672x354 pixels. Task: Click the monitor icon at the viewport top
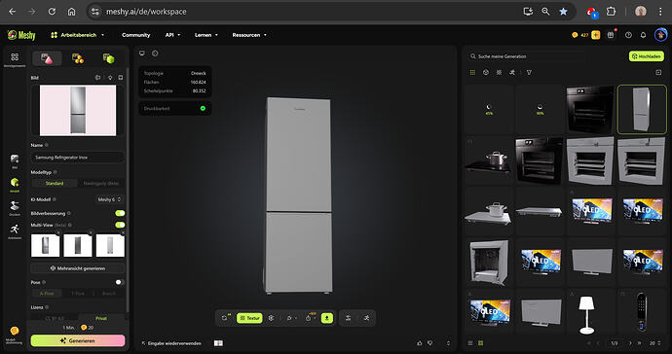click(x=142, y=53)
